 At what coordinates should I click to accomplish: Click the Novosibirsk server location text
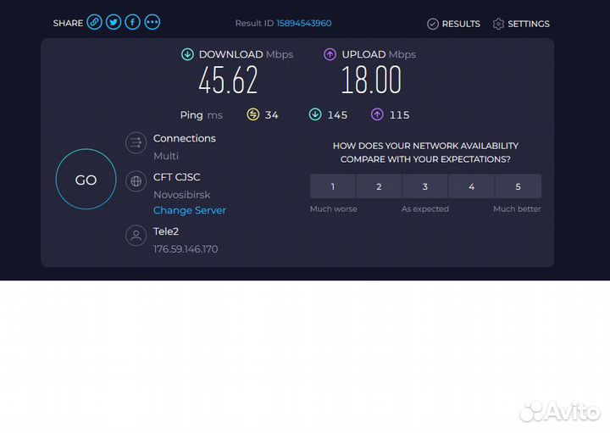181,195
